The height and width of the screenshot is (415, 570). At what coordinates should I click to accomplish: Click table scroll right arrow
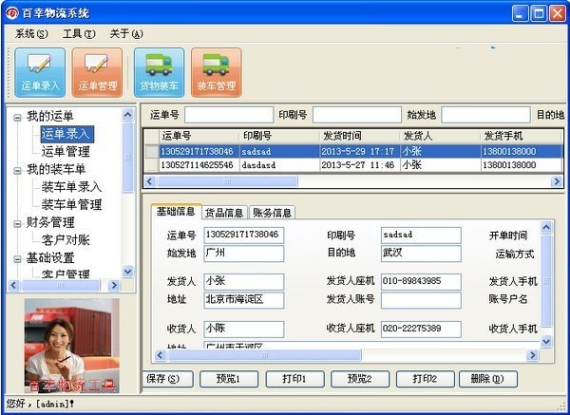[x=556, y=181]
